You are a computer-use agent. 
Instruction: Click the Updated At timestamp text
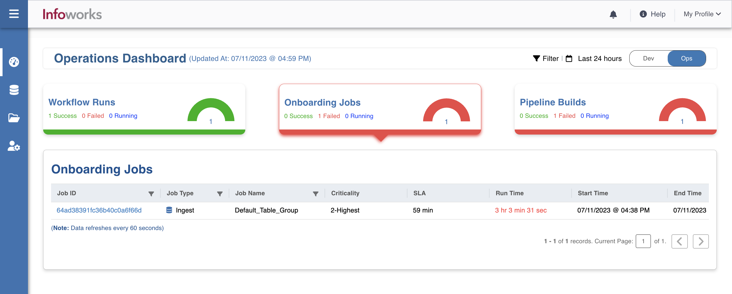click(x=250, y=59)
